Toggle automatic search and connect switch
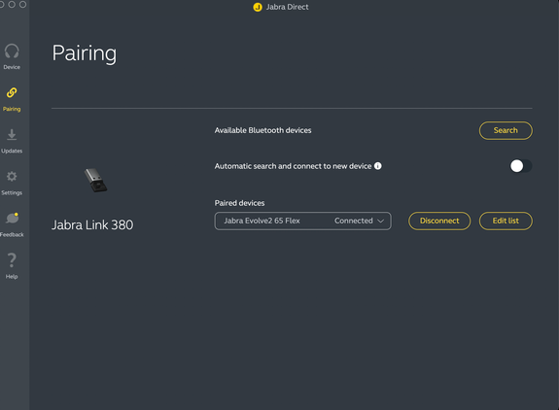The width and height of the screenshot is (559, 410). [x=521, y=166]
